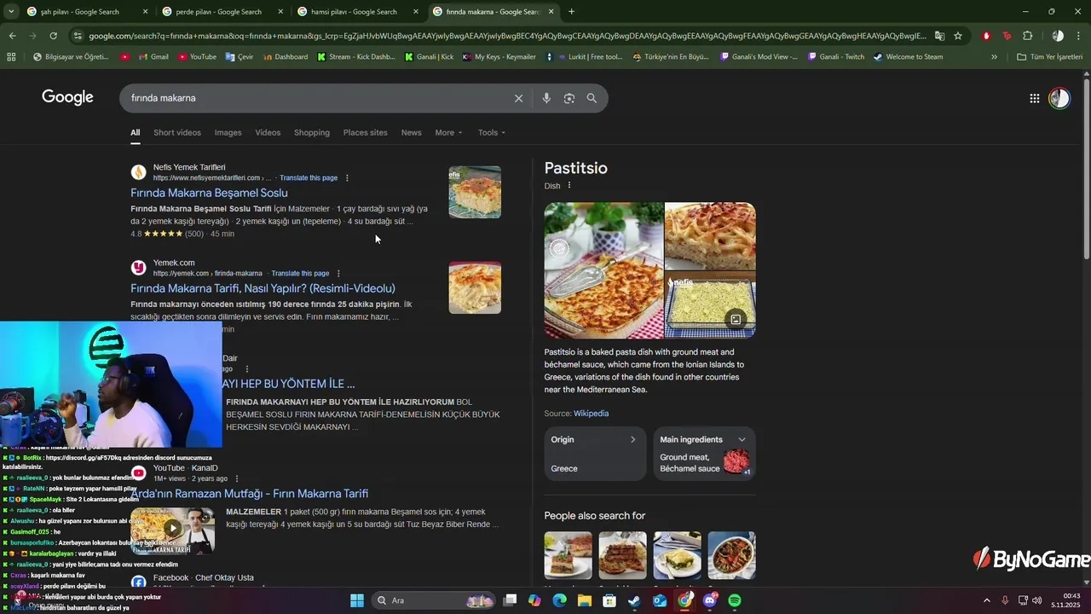Open Spotify from the taskbar
This screenshot has height=614, width=1091.
coord(735,600)
